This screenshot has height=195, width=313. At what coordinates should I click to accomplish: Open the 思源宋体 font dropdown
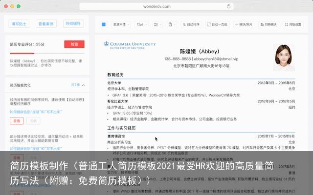pyautogui.click(x=121, y=24)
